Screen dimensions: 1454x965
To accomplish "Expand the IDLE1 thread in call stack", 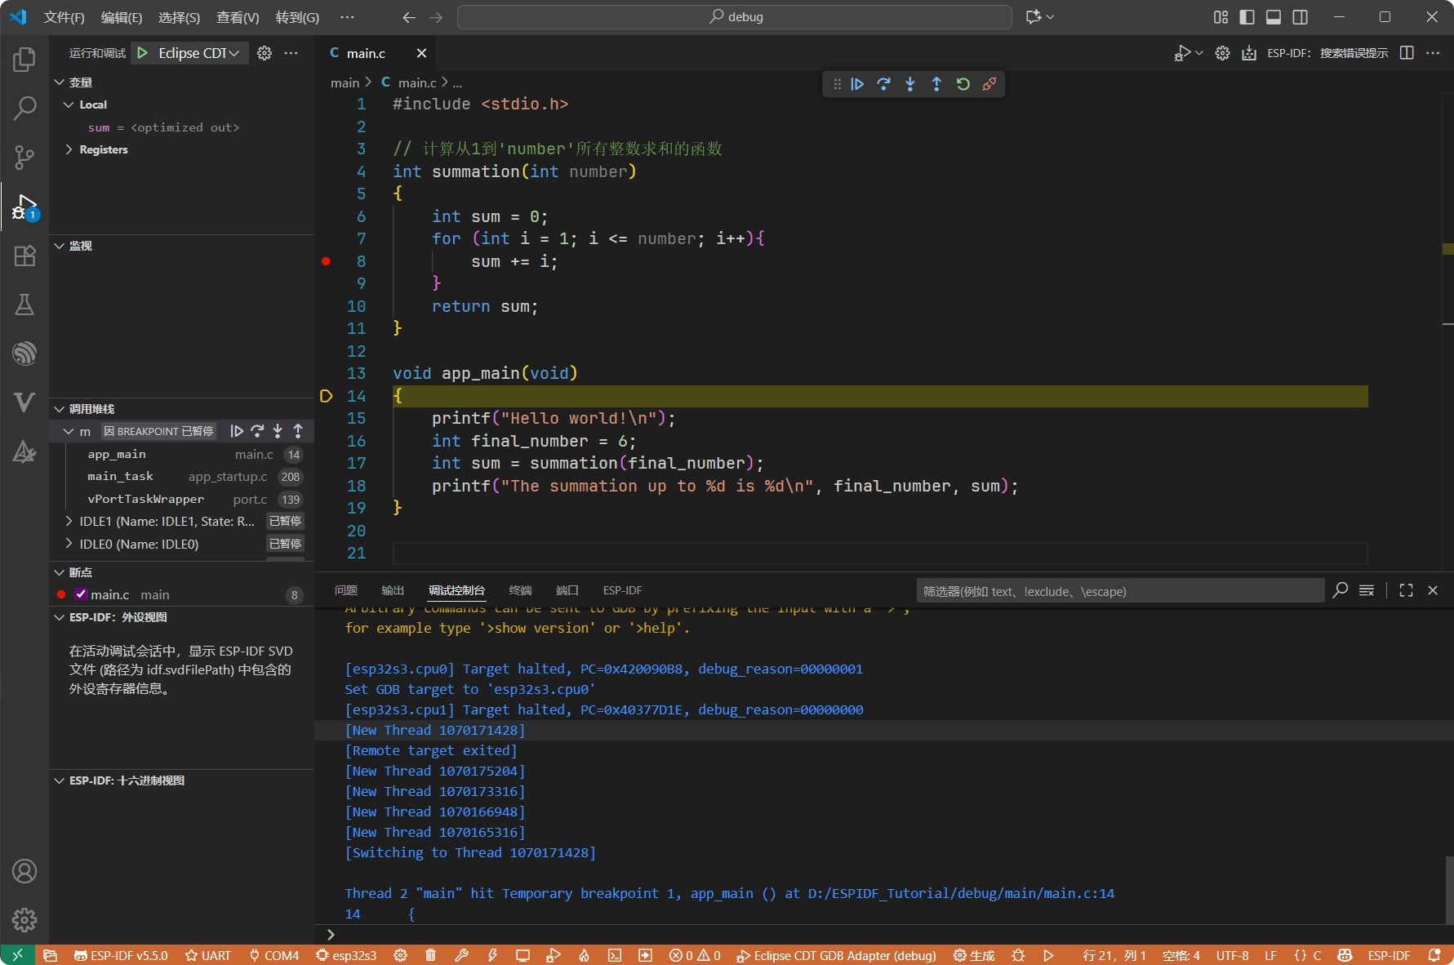I will click(69, 521).
